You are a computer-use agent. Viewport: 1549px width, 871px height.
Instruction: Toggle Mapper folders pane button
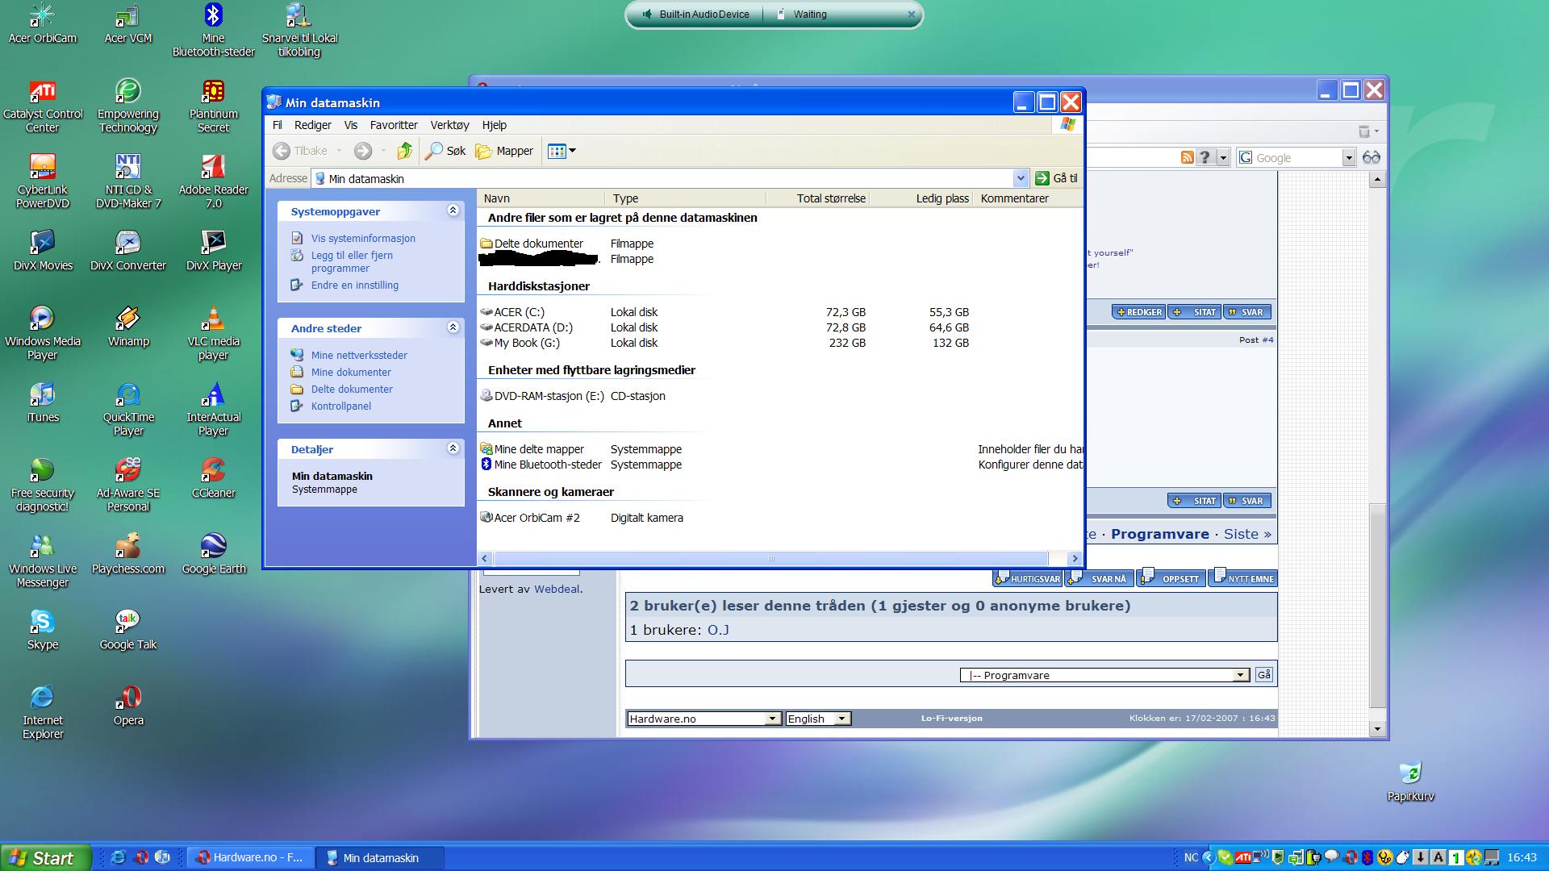coord(505,151)
